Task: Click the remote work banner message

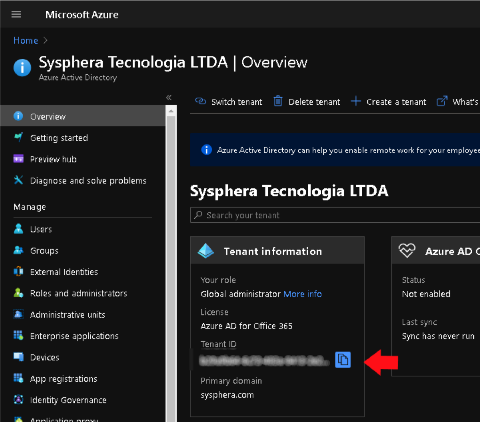Action: (x=348, y=150)
